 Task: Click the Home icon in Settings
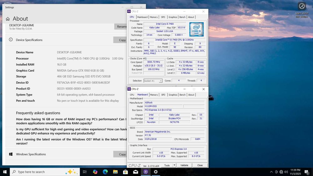pos(8,19)
